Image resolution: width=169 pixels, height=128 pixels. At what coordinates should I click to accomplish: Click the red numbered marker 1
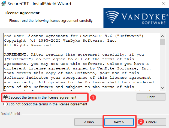[x=93, y=97]
